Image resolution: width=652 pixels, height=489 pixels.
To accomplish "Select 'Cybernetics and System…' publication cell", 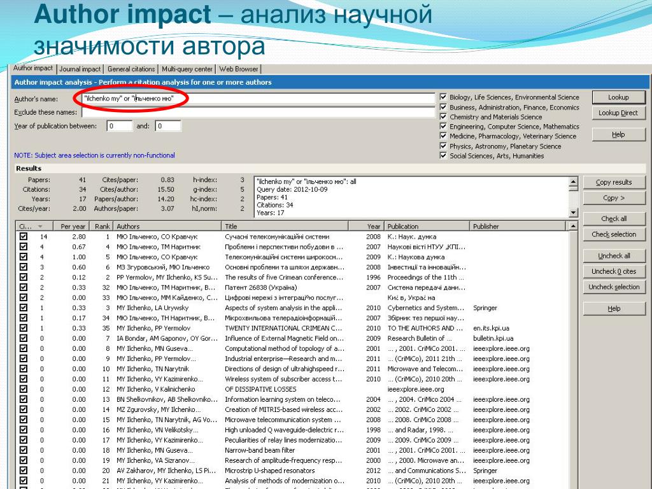I will click(x=426, y=308).
